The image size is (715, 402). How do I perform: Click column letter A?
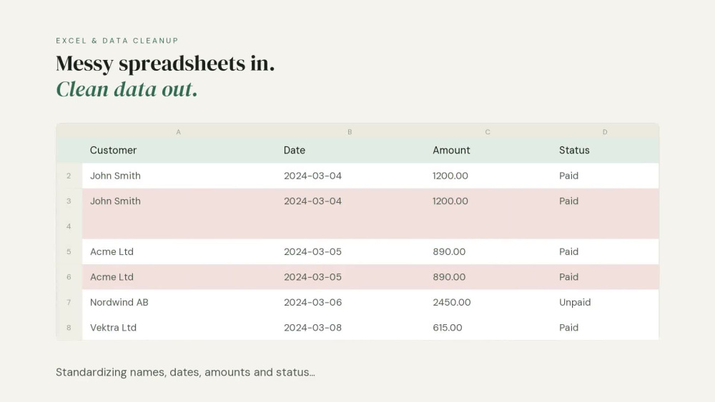point(178,132)
